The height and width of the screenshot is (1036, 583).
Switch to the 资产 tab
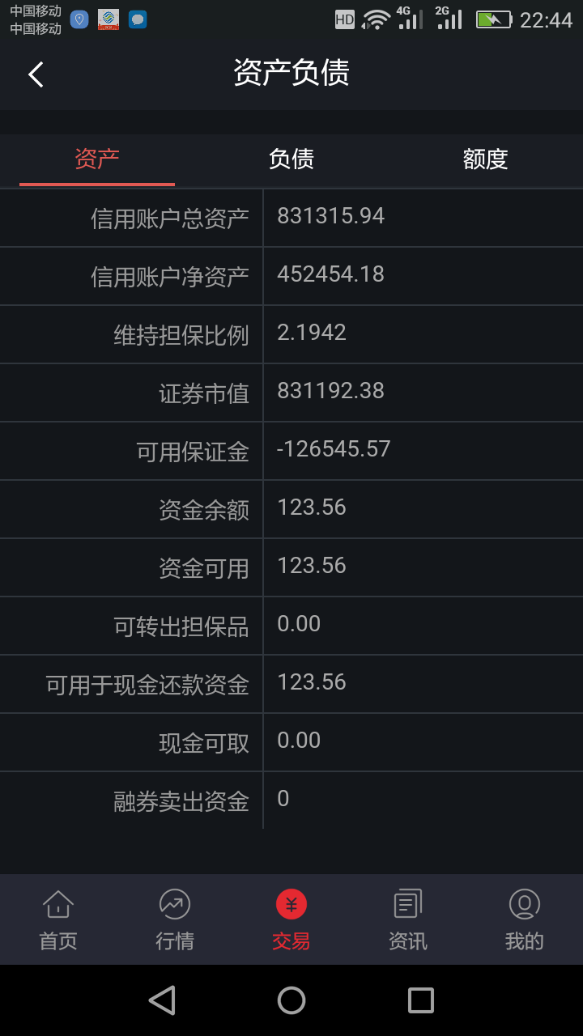tap(97, 159)
